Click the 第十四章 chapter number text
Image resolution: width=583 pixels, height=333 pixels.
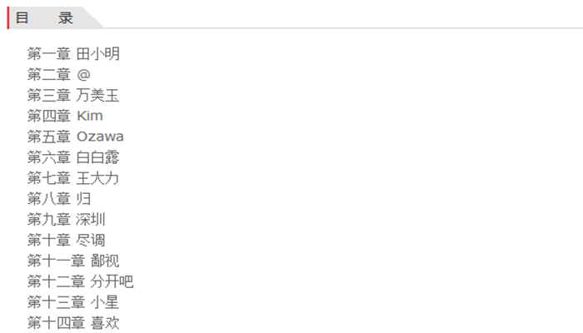56,323
